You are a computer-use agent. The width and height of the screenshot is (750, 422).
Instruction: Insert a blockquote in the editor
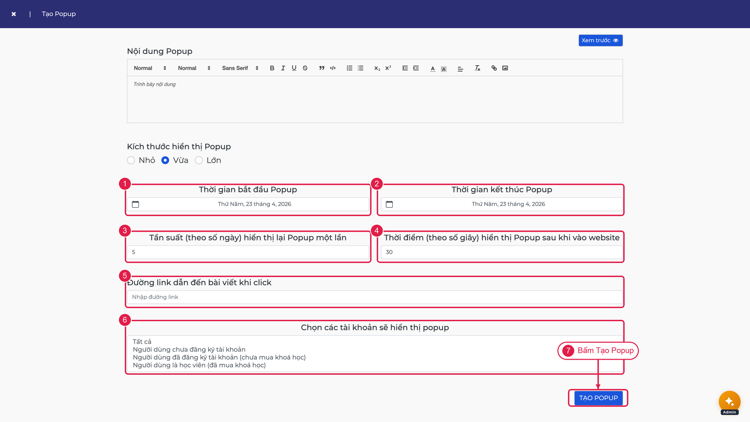click(322, 68)
